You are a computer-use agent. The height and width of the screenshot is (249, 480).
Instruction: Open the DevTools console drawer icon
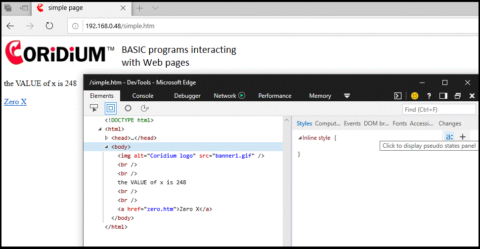pyautogui.click(x=398, y=96)
